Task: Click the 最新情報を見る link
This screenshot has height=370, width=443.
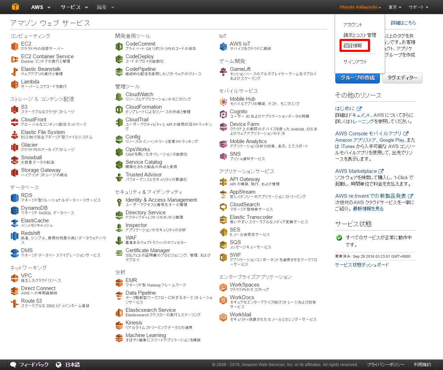Action: pyautogui.click(x=368, y=209)
